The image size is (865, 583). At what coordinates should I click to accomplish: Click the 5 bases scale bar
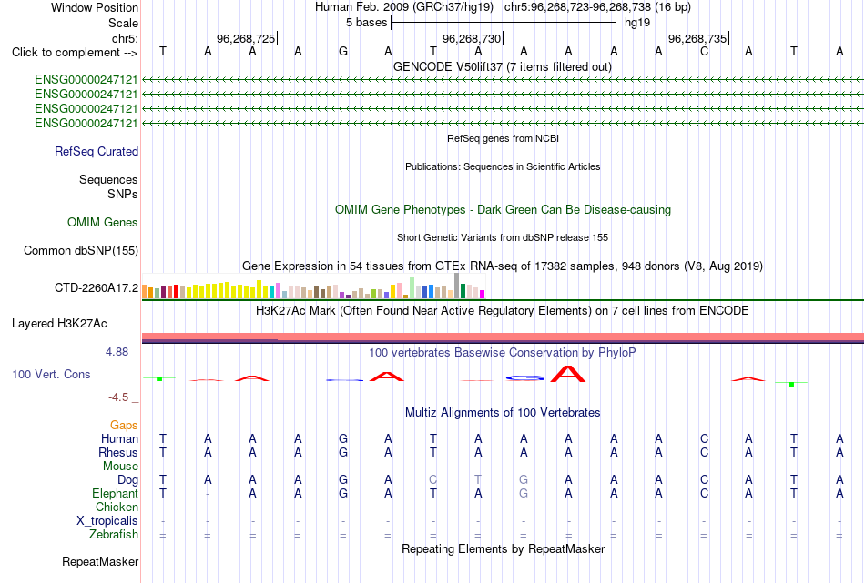pyautogui.click(x=504, y=23)
